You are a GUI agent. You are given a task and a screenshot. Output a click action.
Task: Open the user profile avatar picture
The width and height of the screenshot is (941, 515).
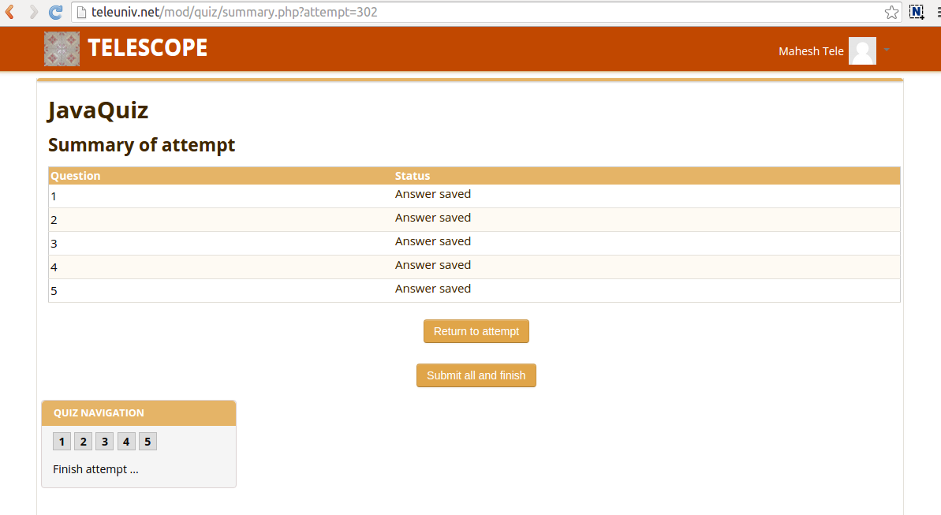862,51
